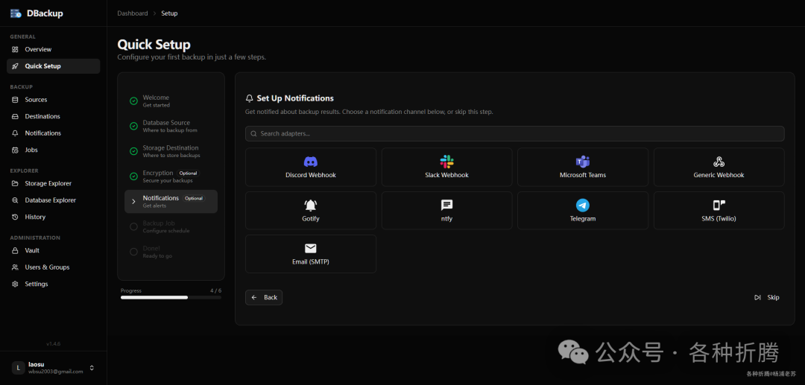Image resolution: width=805 pixels, height=385 pixels.
Task: Click the Jobs calendar icon
Action: coord(15,150)
